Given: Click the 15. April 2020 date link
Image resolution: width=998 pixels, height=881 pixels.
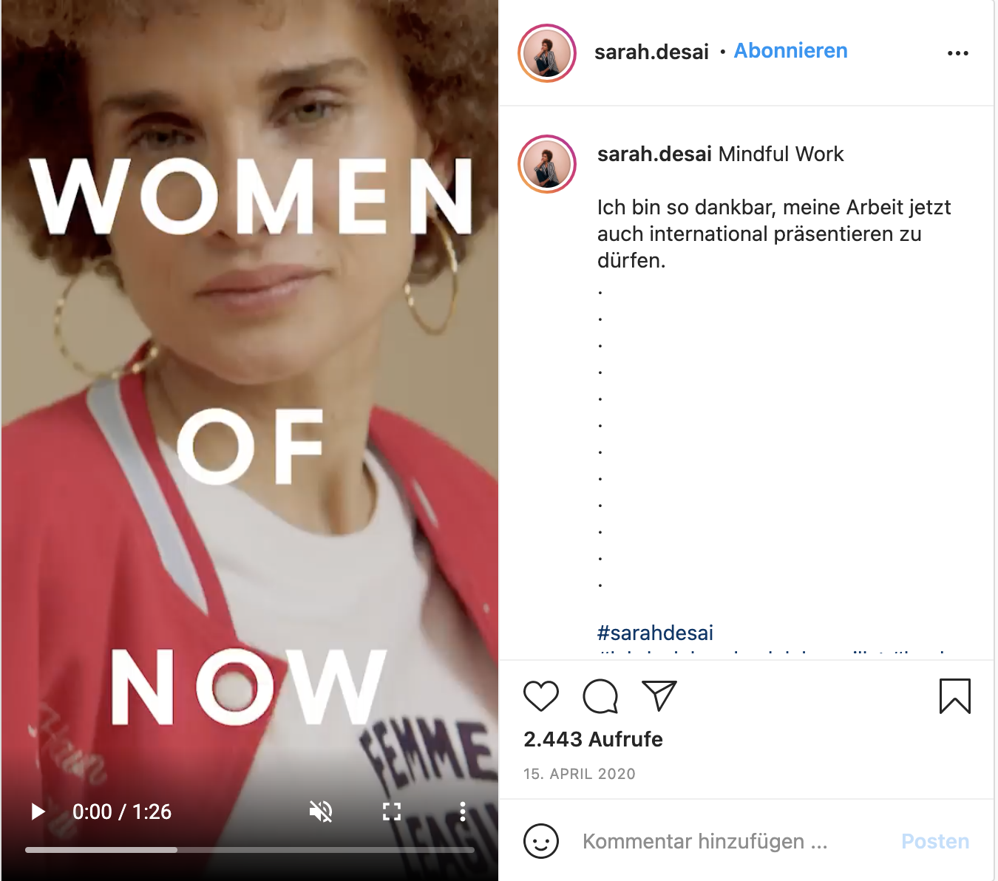Looking at the screenshot, I should (x=580, y=774).
